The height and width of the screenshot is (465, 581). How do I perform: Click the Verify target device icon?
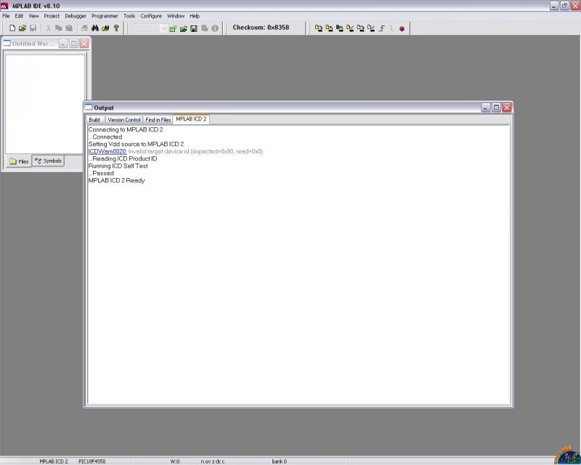point(350,28)
